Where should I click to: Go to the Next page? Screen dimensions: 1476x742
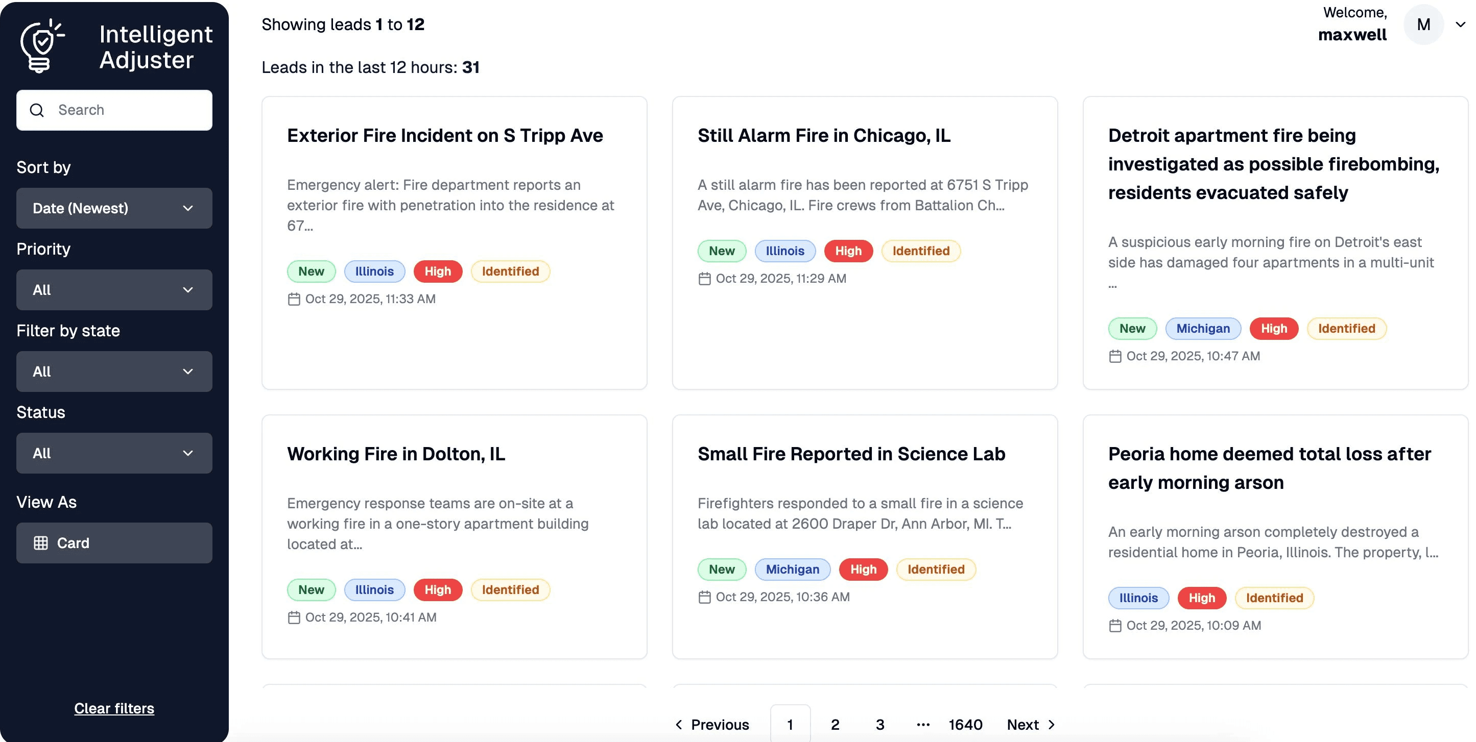1031,725
